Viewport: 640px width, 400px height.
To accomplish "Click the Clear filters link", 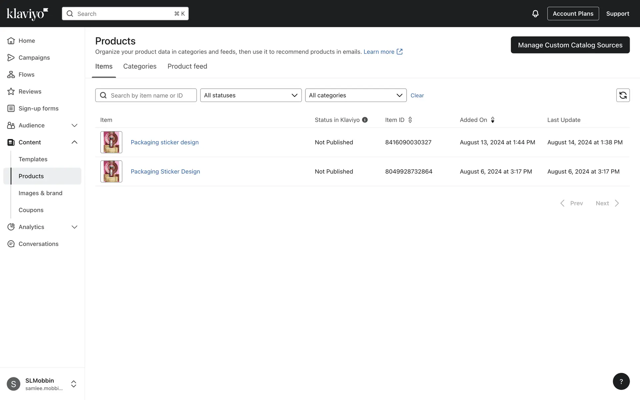I will 417,95.
